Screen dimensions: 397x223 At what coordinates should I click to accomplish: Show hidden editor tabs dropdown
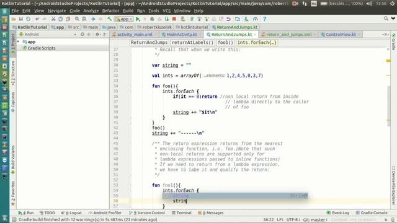[385, 35]
